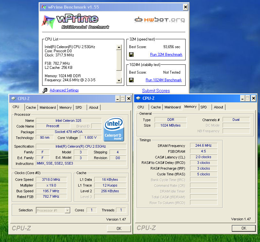
Task: Close the wPrime Benchmark window
Action: pos(186,7)
